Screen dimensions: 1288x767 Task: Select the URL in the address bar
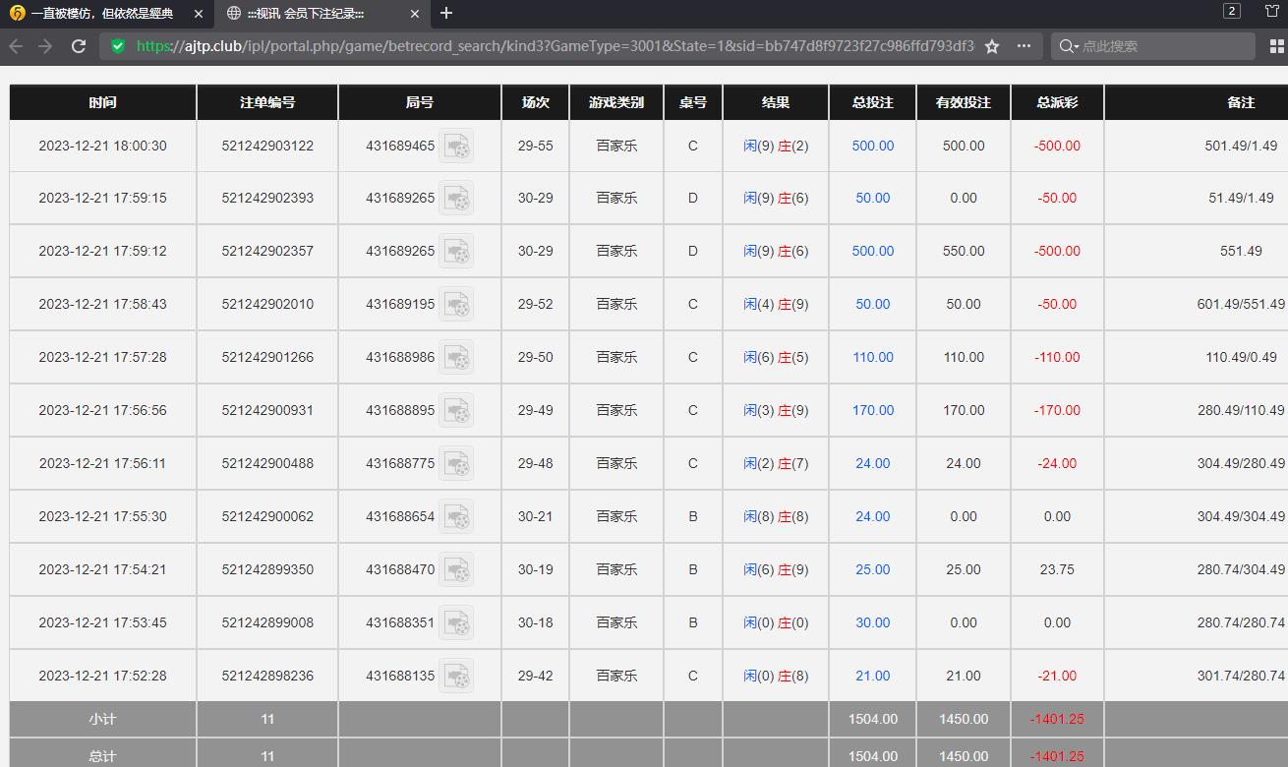tap(556, 46)
